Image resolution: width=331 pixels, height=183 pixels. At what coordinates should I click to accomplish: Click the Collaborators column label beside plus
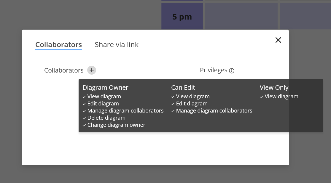64,70
